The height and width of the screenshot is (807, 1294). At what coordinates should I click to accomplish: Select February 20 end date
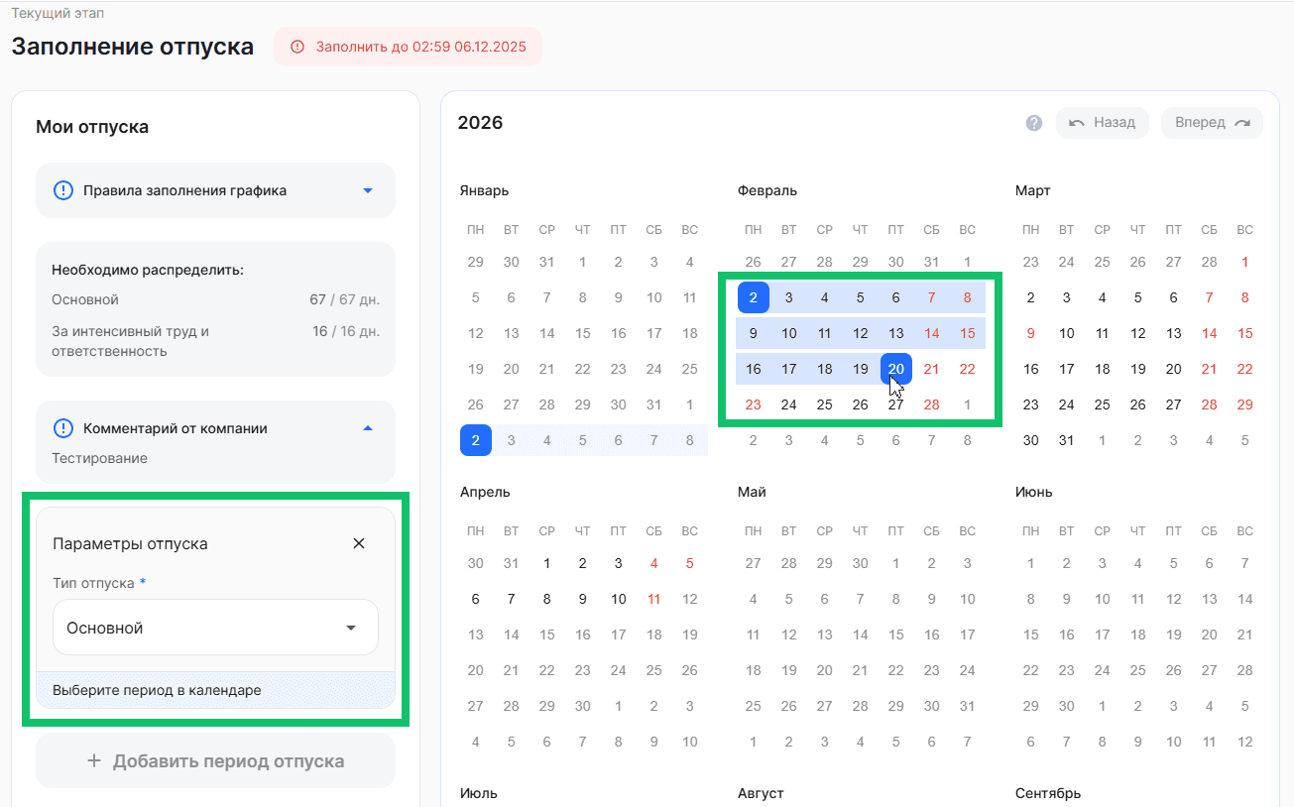pyautogui.click(x=896, y=369)
